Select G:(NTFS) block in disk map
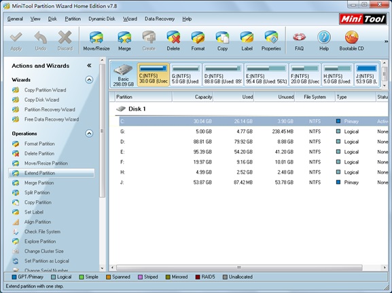The image size is (392, 293). 185,75
